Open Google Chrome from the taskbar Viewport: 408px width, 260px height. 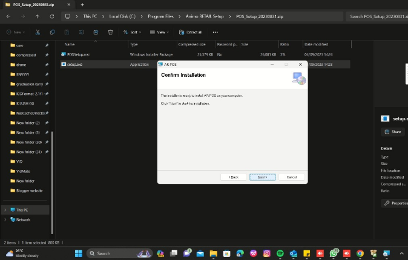(360, 253)
